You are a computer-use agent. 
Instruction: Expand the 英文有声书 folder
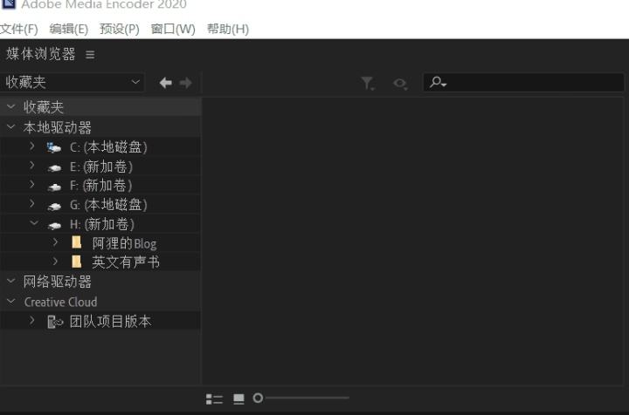click(x=56, y=262)
